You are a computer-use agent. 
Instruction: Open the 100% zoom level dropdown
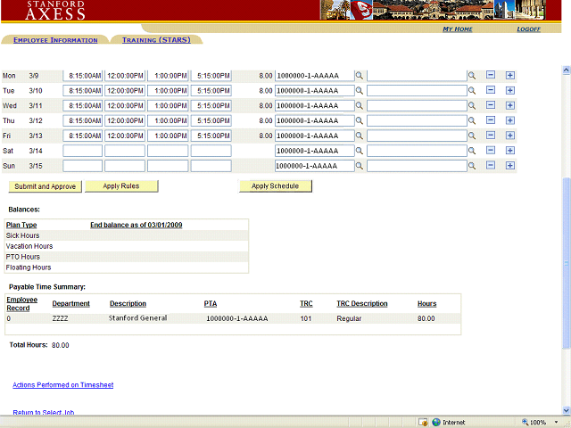tap(542, 422)
